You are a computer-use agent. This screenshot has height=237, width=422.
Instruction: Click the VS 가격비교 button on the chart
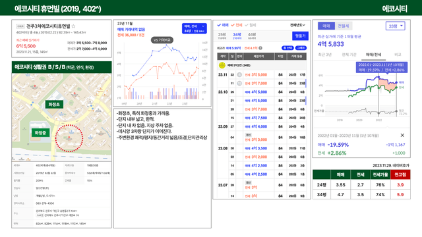162,40
